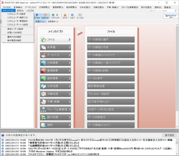Click the blue binder icon on 日常帳票
This screenshot has height=156, width=179.
click(43, 63)
